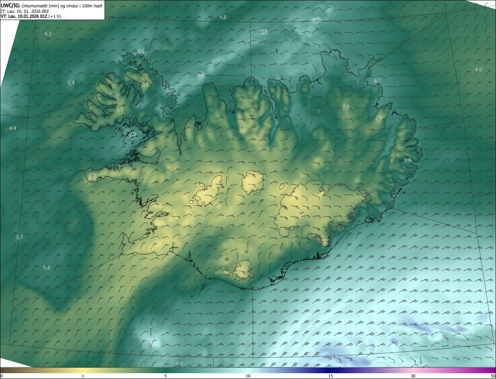
Task: Click the 4.4 value on the map
Action: point(13,128)
